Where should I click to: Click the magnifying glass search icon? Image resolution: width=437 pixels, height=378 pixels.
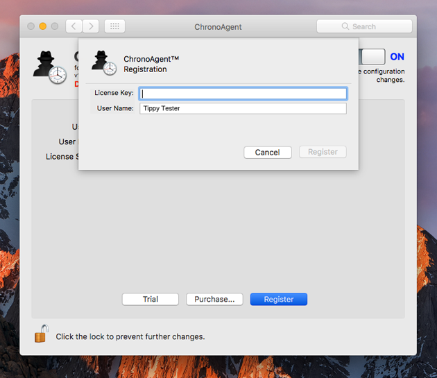coord(345,26)
